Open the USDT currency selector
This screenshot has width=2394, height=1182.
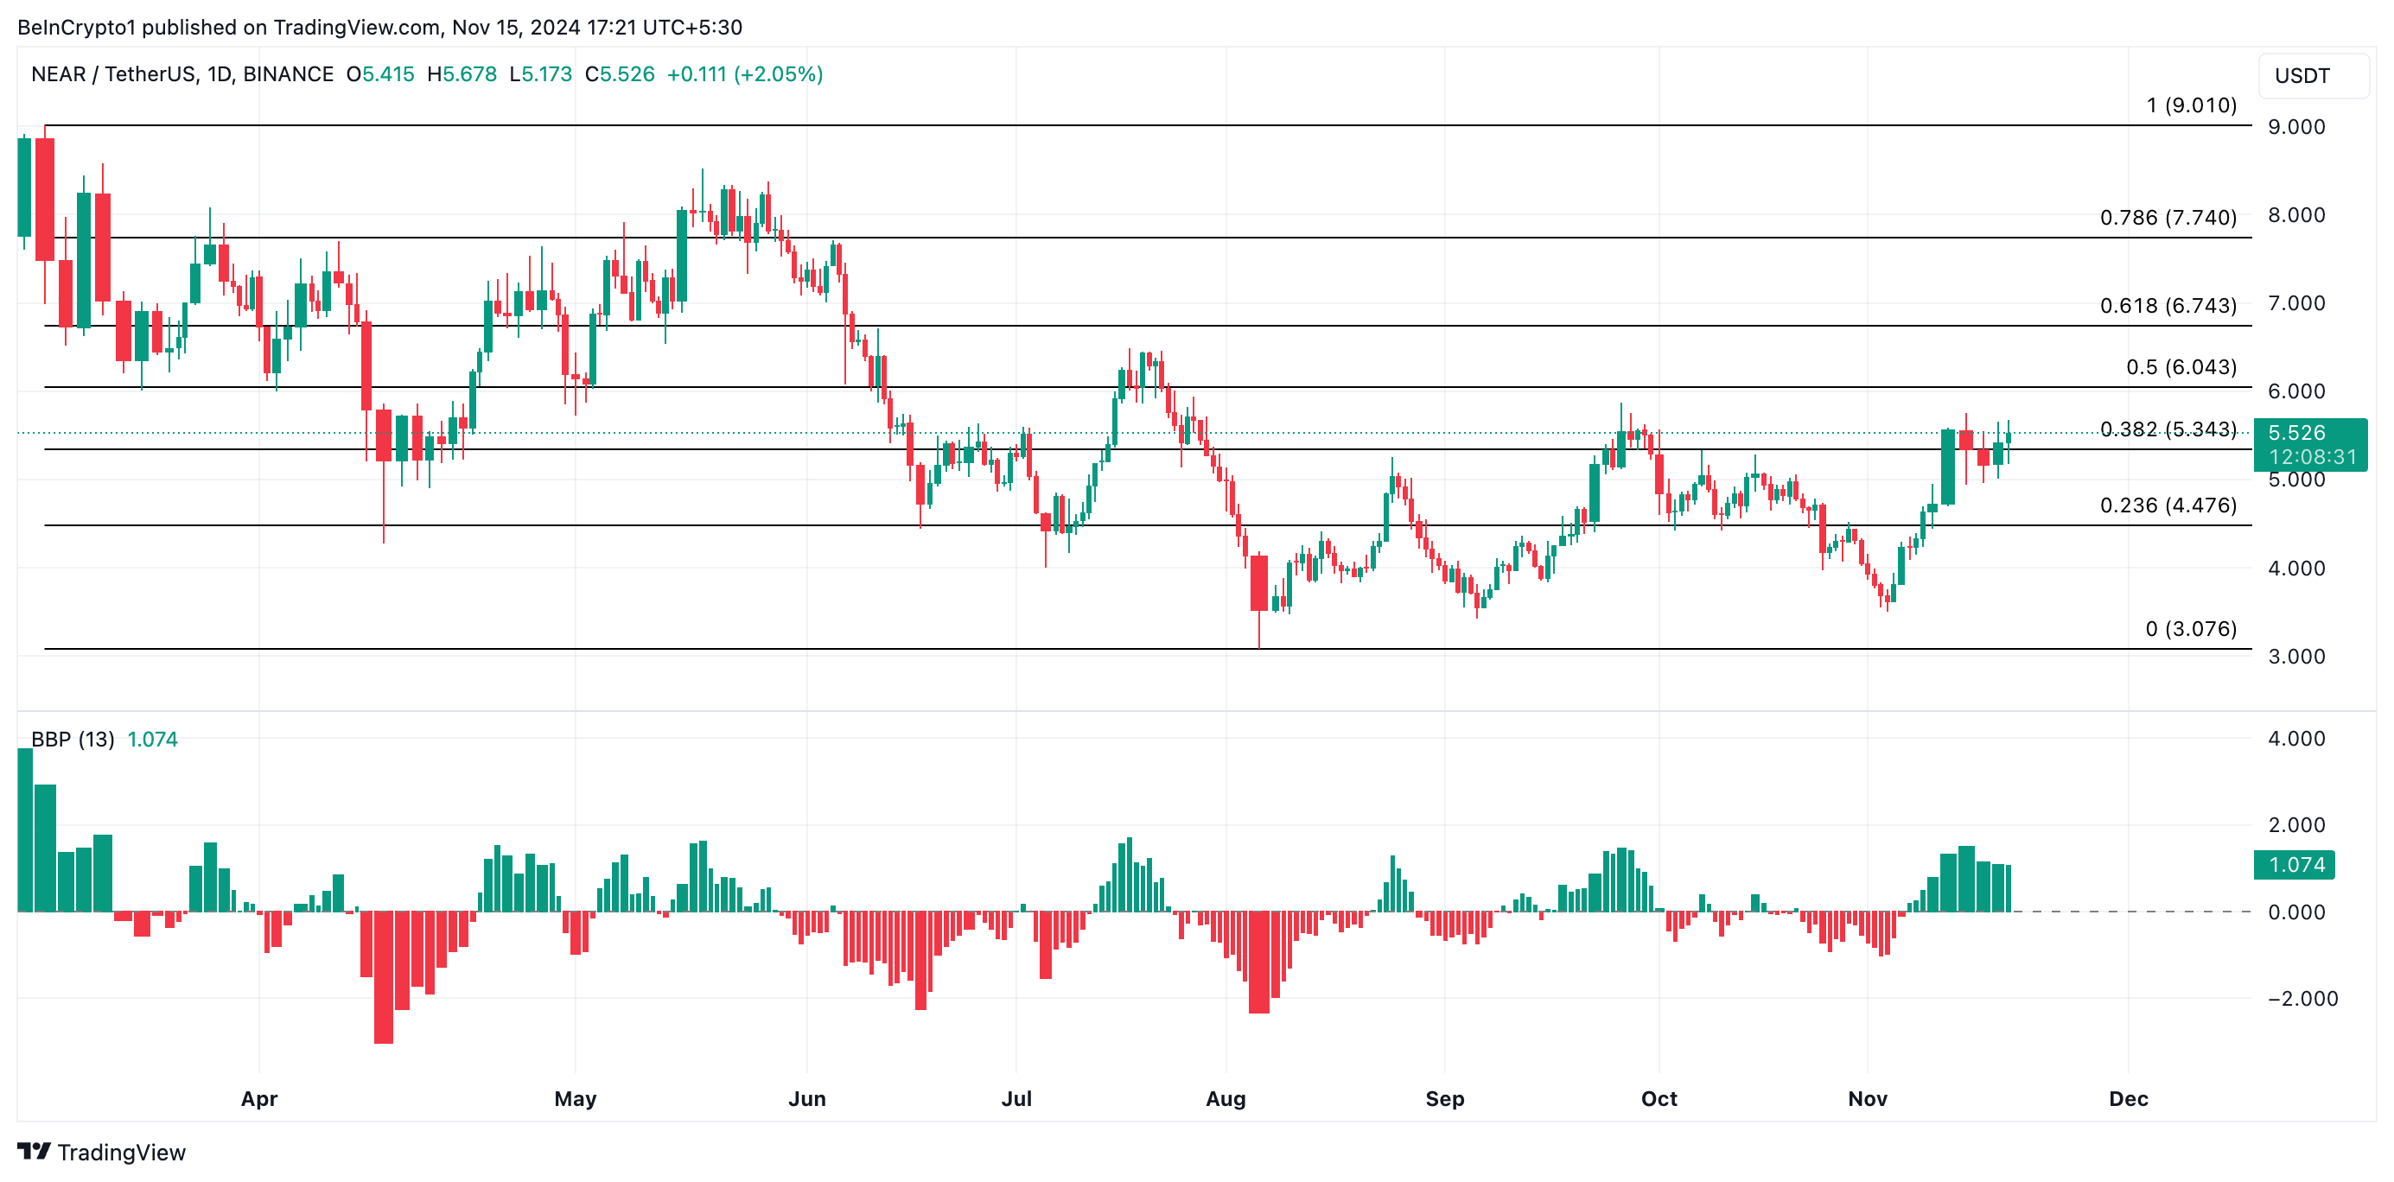click(x=2311, y=76)
